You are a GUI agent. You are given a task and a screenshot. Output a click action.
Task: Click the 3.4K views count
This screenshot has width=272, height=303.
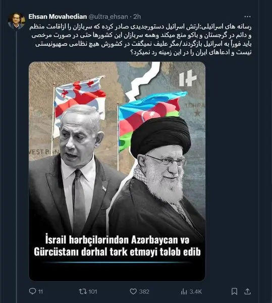point(196,291)
